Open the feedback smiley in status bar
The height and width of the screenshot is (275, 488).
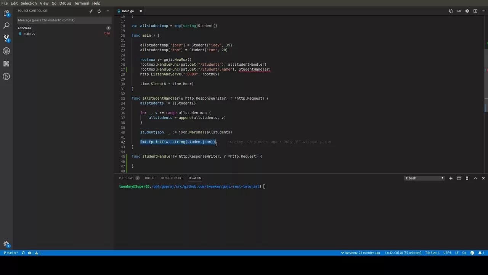pyautogui.click(x=472, y=253)
